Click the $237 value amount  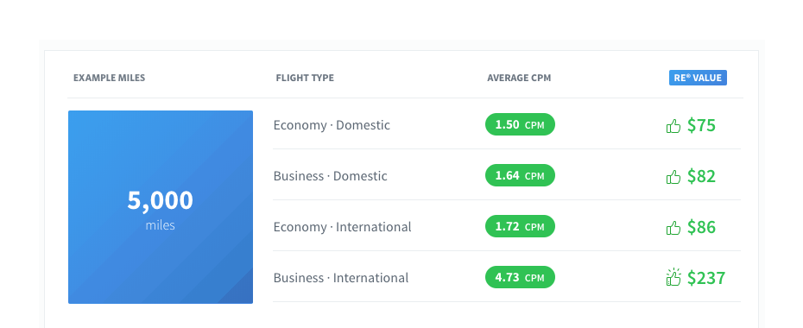[706, 278]
